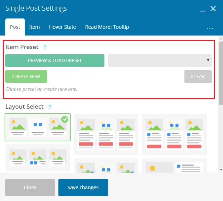Click the Save changes button

pos(83,188)
